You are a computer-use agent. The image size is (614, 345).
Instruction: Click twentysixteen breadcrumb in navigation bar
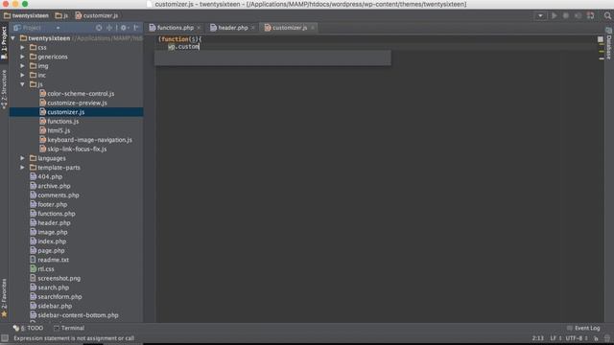tap(26, 15)
